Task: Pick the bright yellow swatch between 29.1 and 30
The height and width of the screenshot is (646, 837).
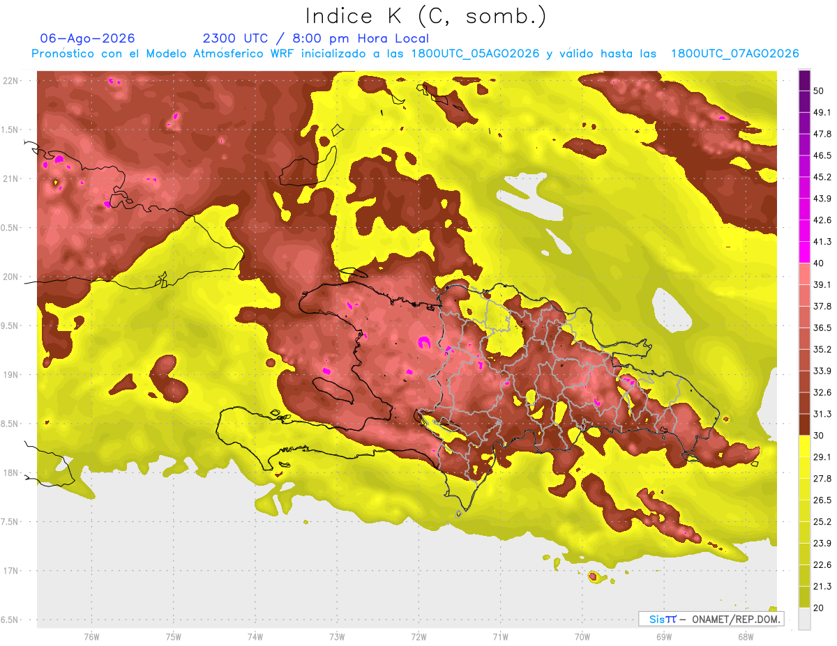Action: coord(804,447)
